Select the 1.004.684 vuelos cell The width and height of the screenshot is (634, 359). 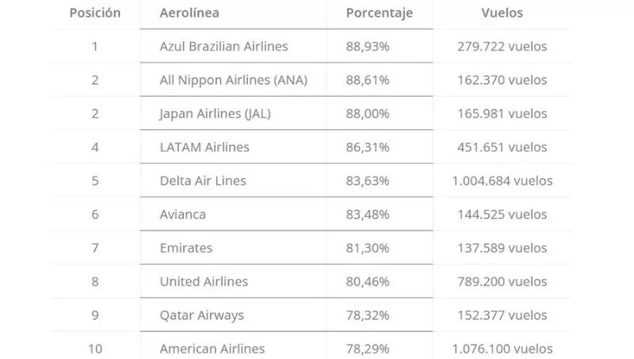coord(502,181)
